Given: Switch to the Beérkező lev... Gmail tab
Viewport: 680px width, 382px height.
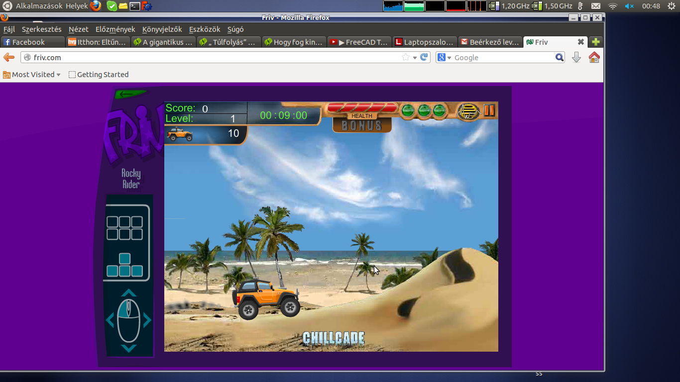Looking at the screenshot, I should coord(489,42).
